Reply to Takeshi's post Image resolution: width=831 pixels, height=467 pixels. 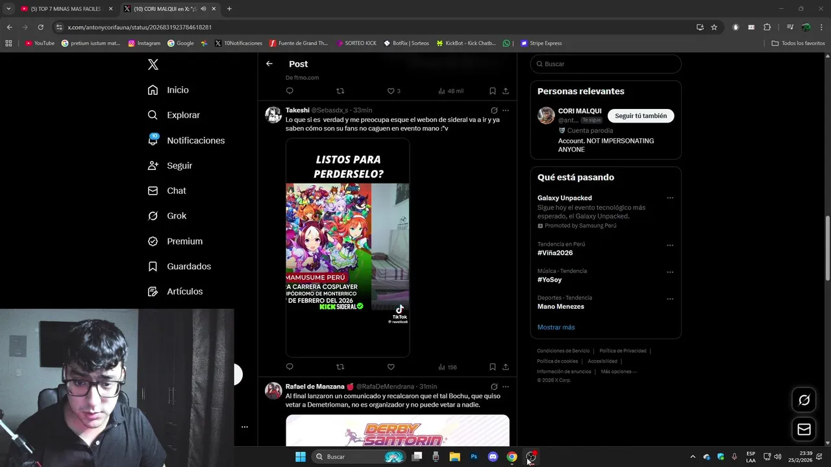[x=290, y=367]
